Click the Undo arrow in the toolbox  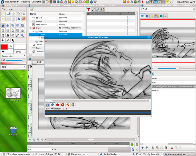(3, 19)
